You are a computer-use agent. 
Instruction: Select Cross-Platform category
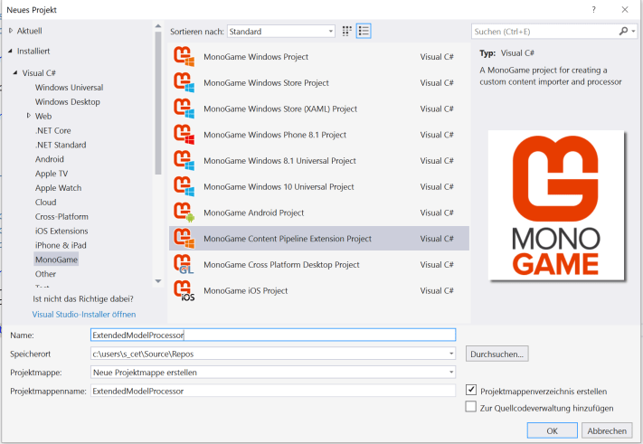click(61, 216)
